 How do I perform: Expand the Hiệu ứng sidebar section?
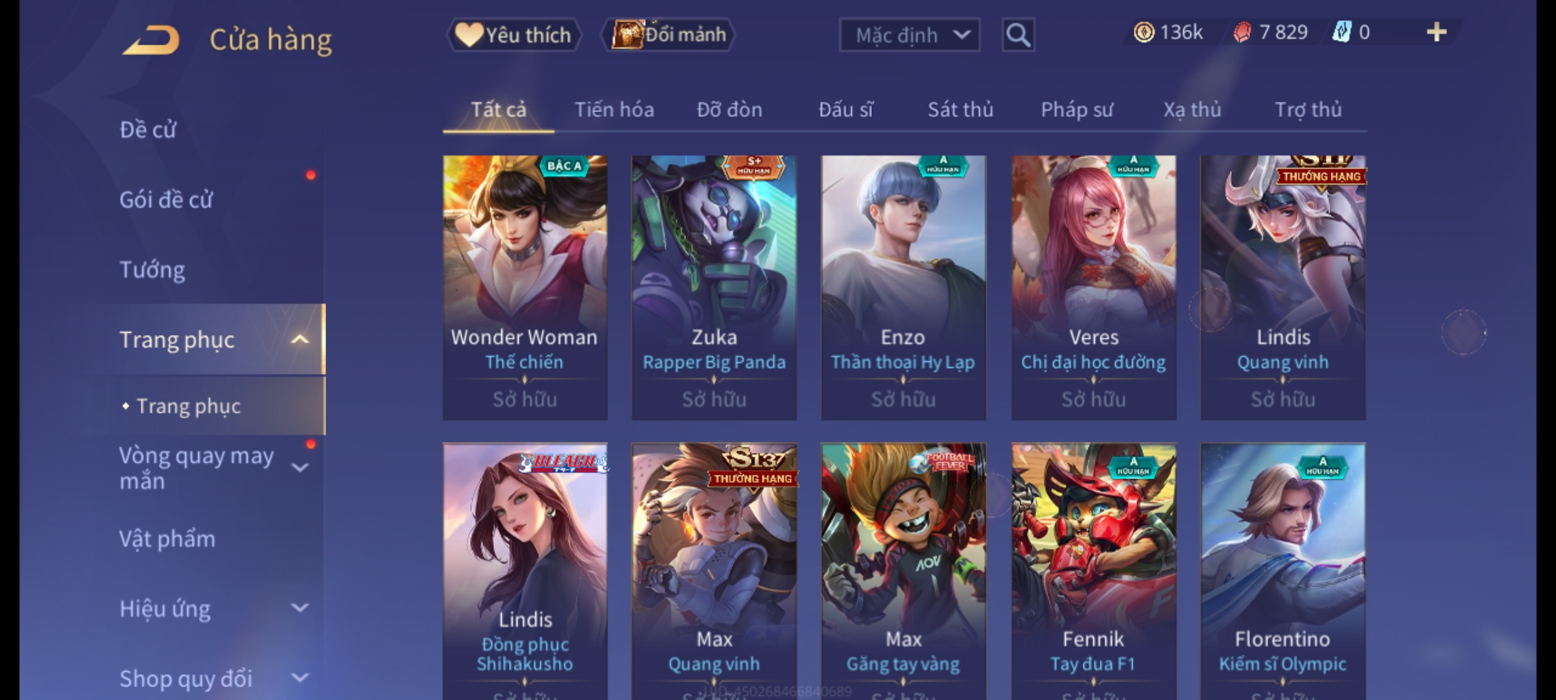[x=300, y=608]
